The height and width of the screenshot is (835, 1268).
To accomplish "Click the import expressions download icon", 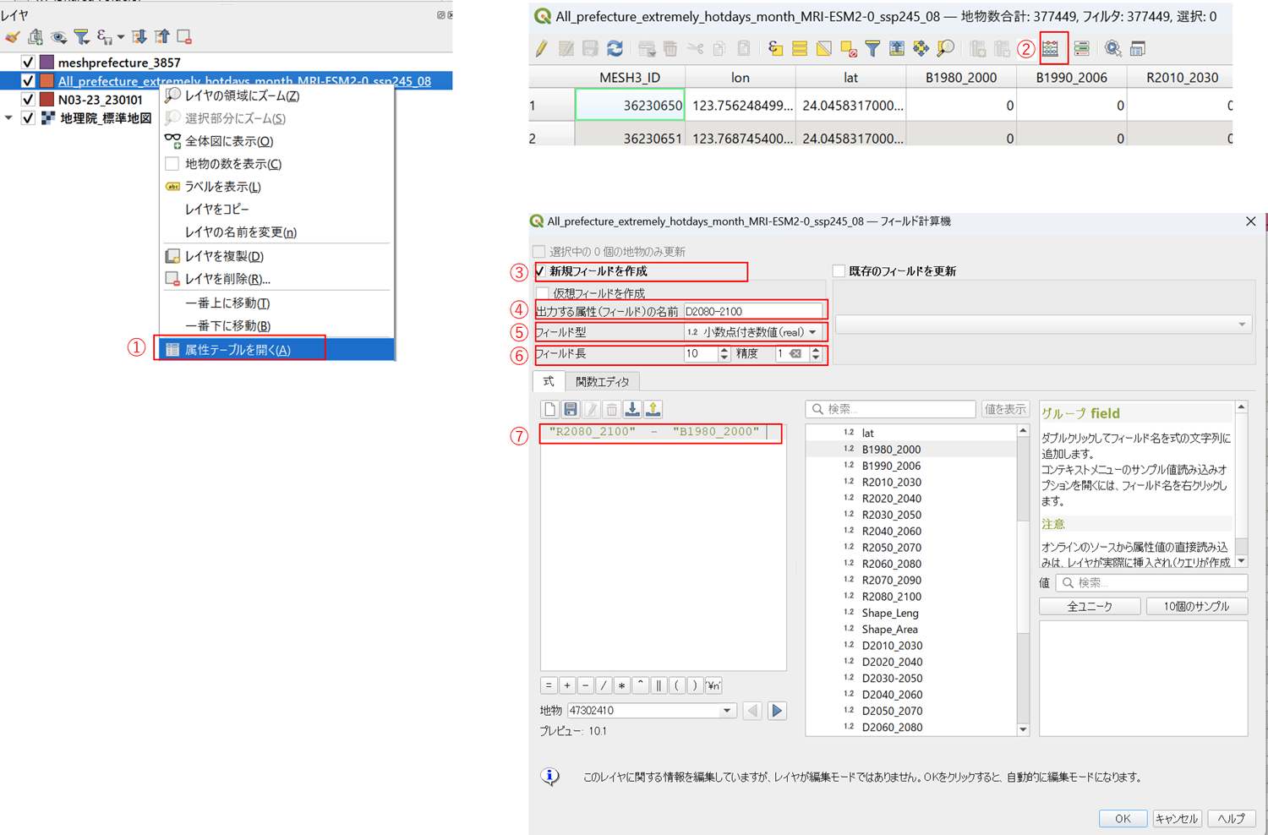I will click(632, 410).
